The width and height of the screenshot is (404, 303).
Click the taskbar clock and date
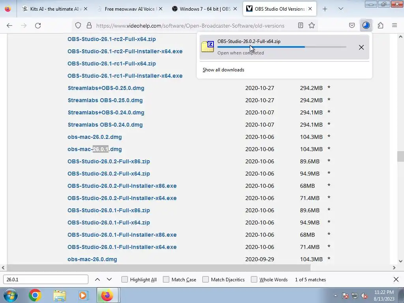(x=384, y=296)
